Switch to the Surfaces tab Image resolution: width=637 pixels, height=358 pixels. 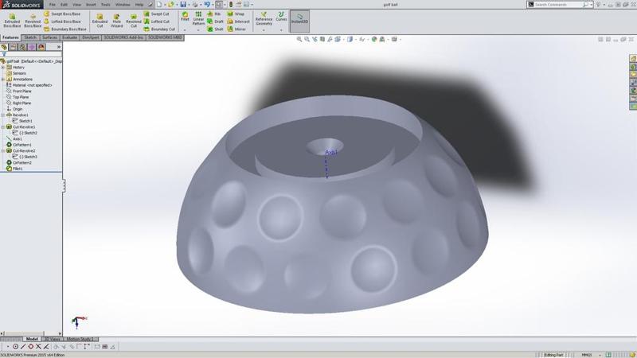[x=49, y=37]
